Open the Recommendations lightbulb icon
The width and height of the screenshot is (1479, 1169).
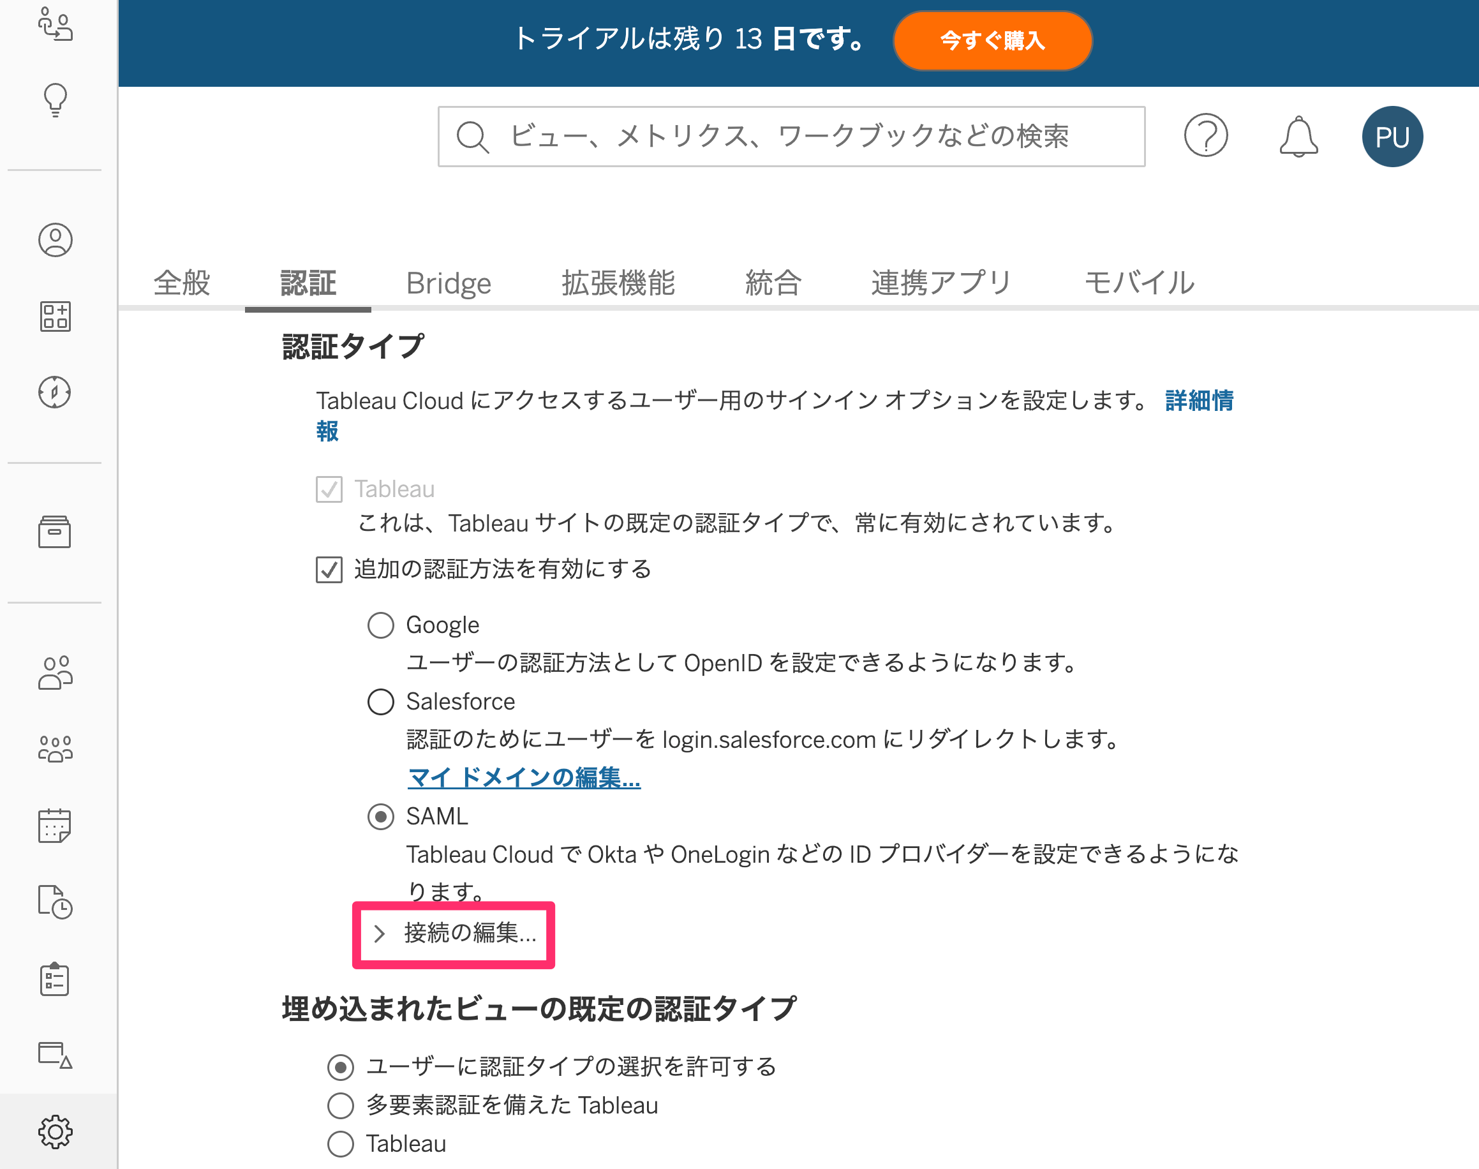56,100
